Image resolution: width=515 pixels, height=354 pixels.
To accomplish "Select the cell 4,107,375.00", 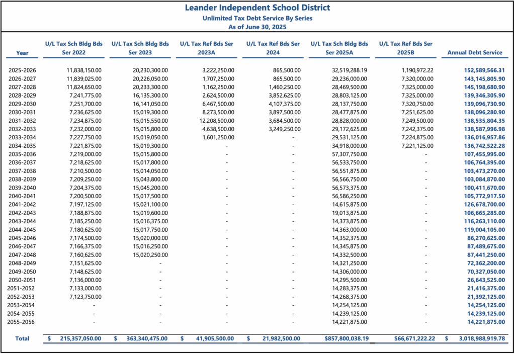I will [x=285, y=104].
